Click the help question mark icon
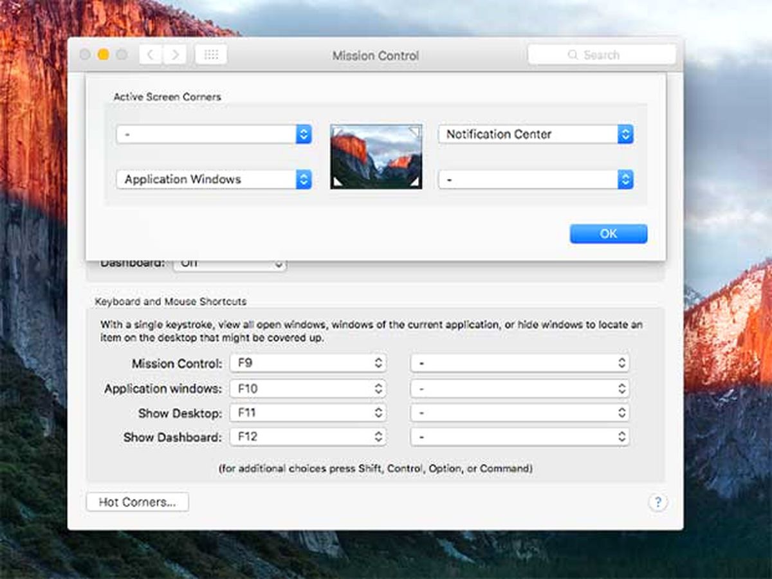This screenshot has width=772, height=579. 658,502
